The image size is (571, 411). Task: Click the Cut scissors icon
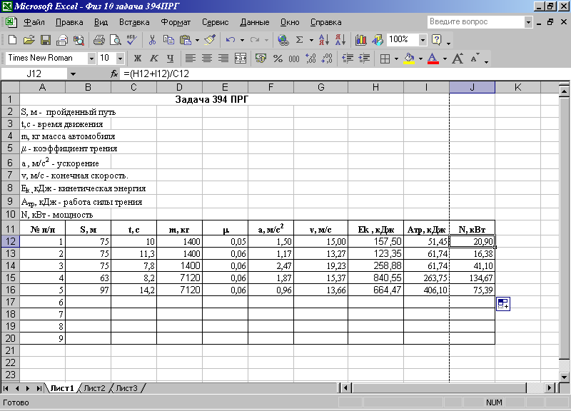[153, 40]
